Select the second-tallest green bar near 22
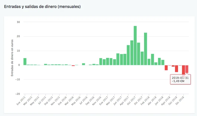The height and width of the screenshot is (116, 197). 145,49
